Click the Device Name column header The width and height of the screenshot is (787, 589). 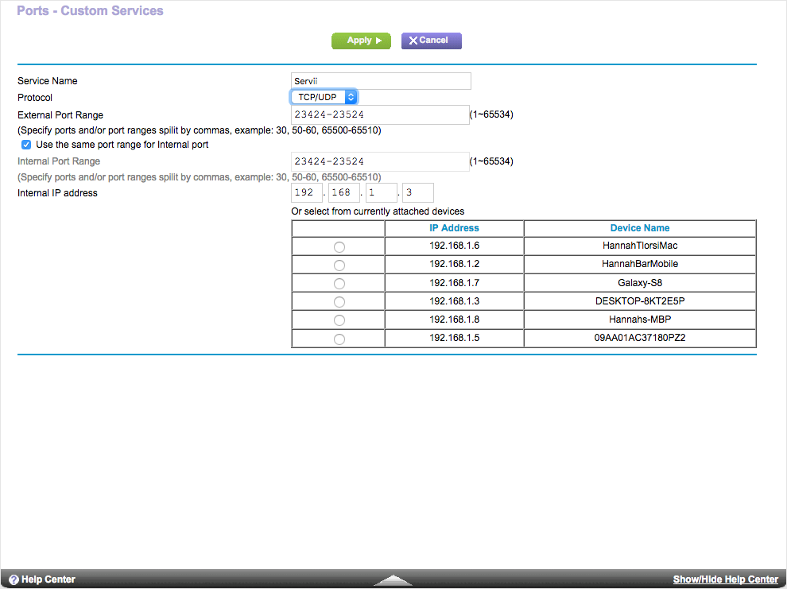pos(639,228)
